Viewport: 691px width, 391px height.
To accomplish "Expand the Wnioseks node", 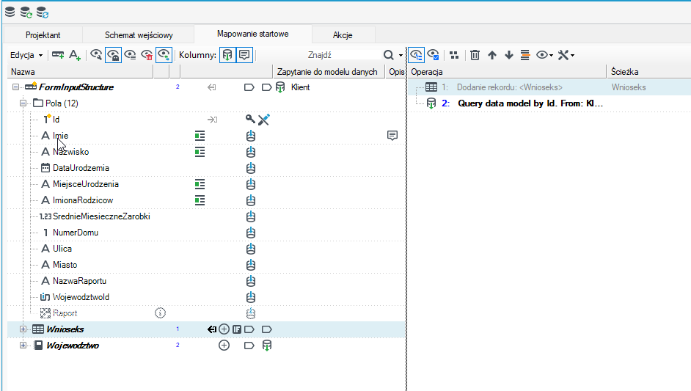I will (23, 329).
